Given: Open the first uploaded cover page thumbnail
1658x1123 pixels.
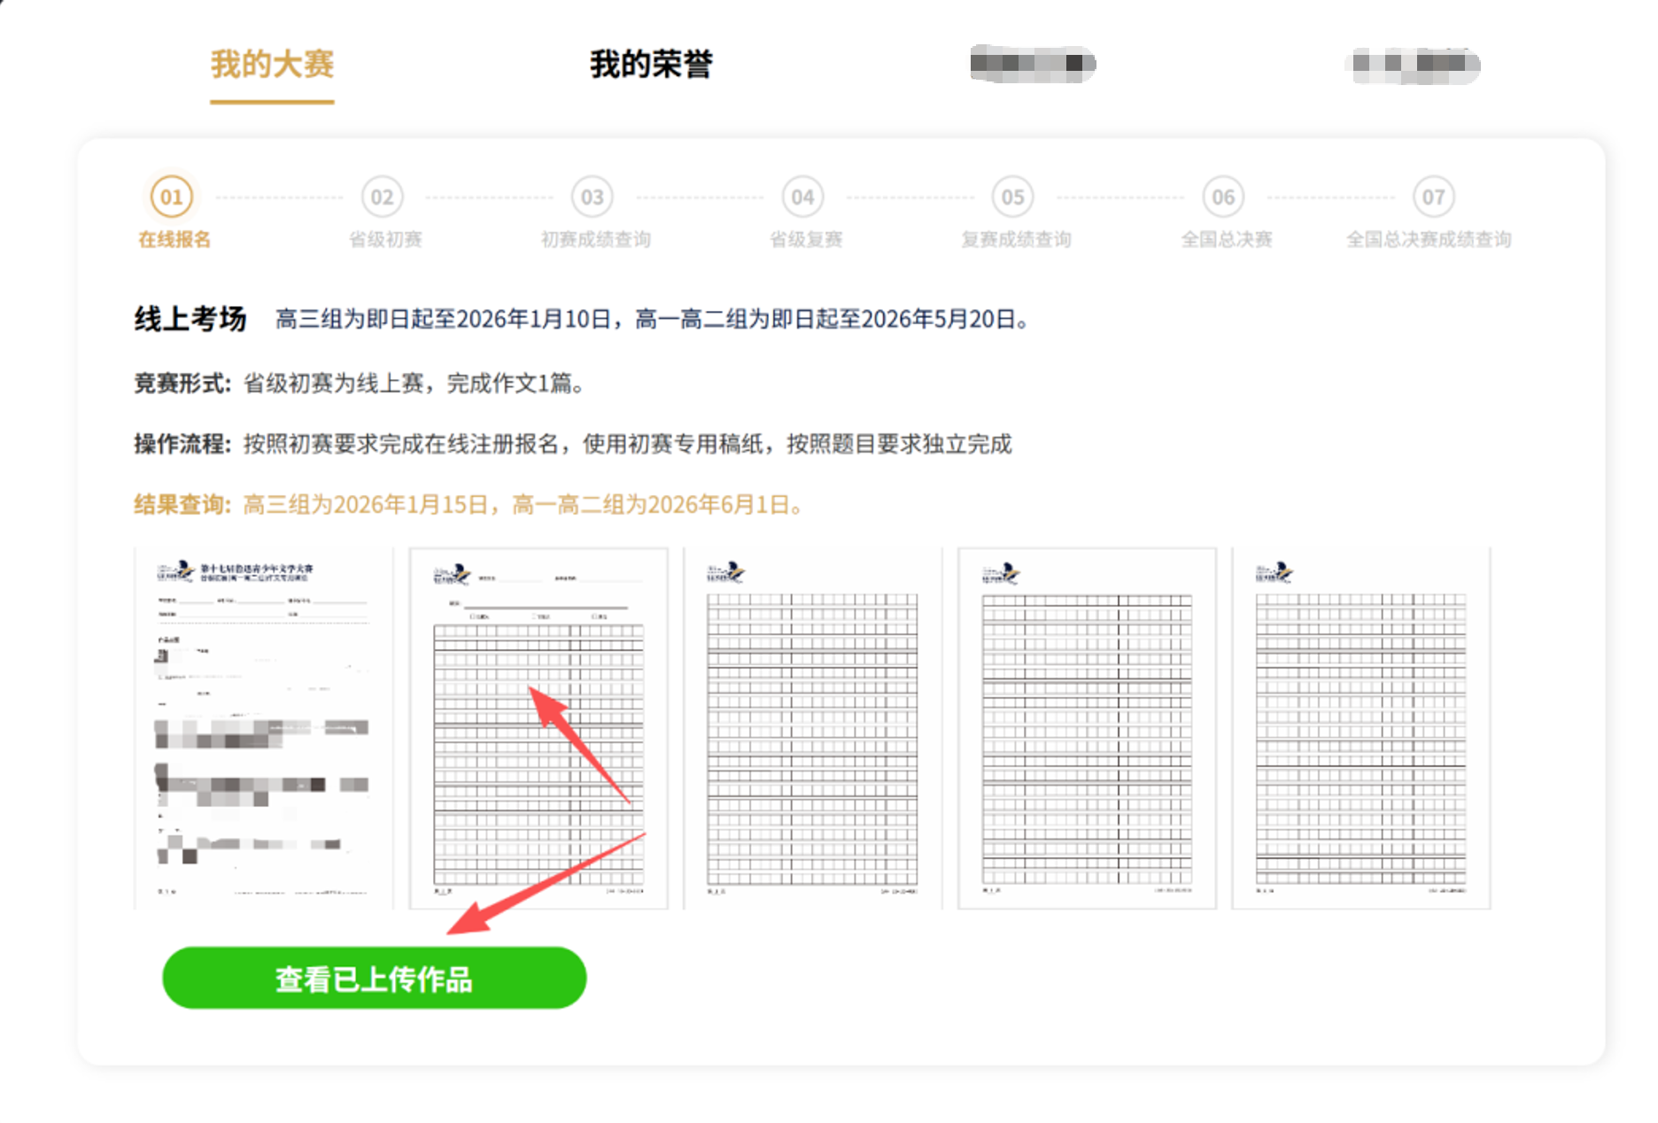Looking at the screenshot, I should tap(263, 728).
